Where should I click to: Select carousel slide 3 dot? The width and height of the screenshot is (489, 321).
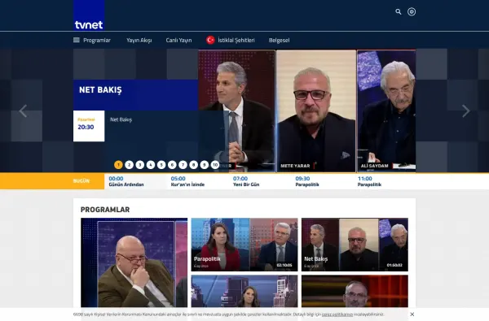click(140, 165)
